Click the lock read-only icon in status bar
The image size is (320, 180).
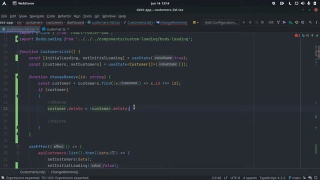[304, 178]
